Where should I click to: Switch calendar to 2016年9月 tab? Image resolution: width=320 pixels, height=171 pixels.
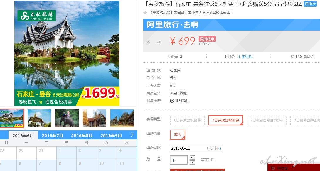coord(111,135)
